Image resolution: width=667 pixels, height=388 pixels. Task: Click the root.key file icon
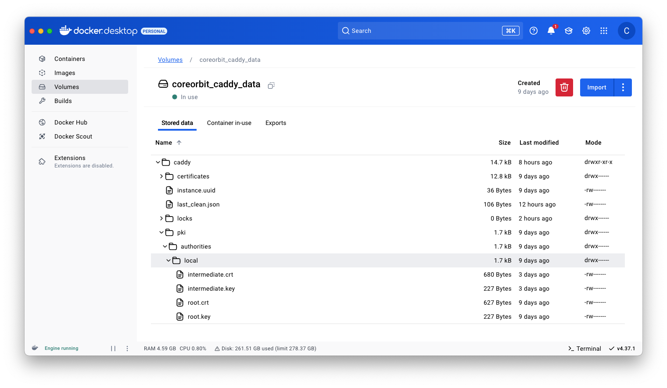(180, 317)
